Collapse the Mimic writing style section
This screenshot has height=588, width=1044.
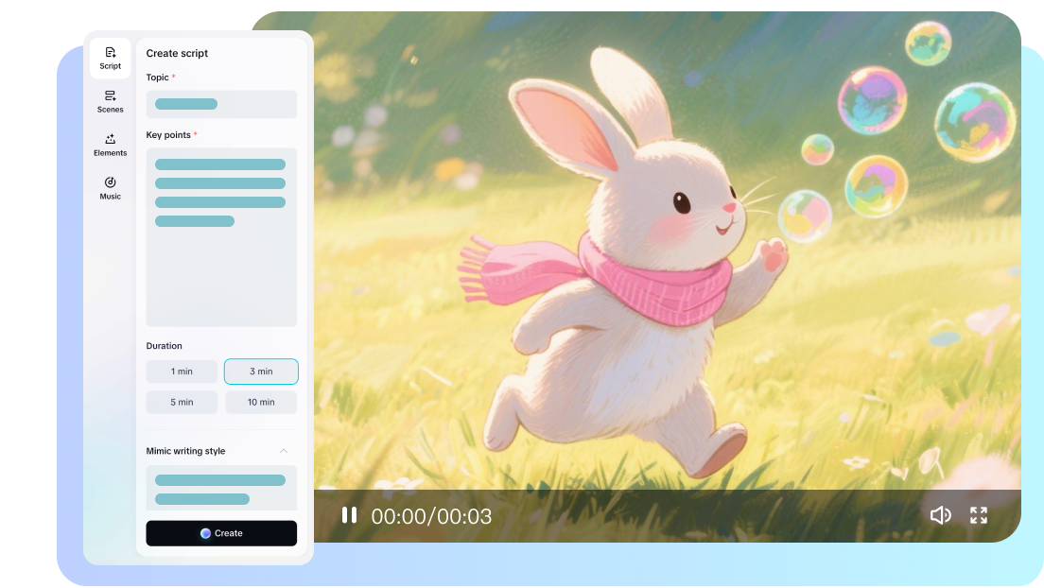[284, 451]
